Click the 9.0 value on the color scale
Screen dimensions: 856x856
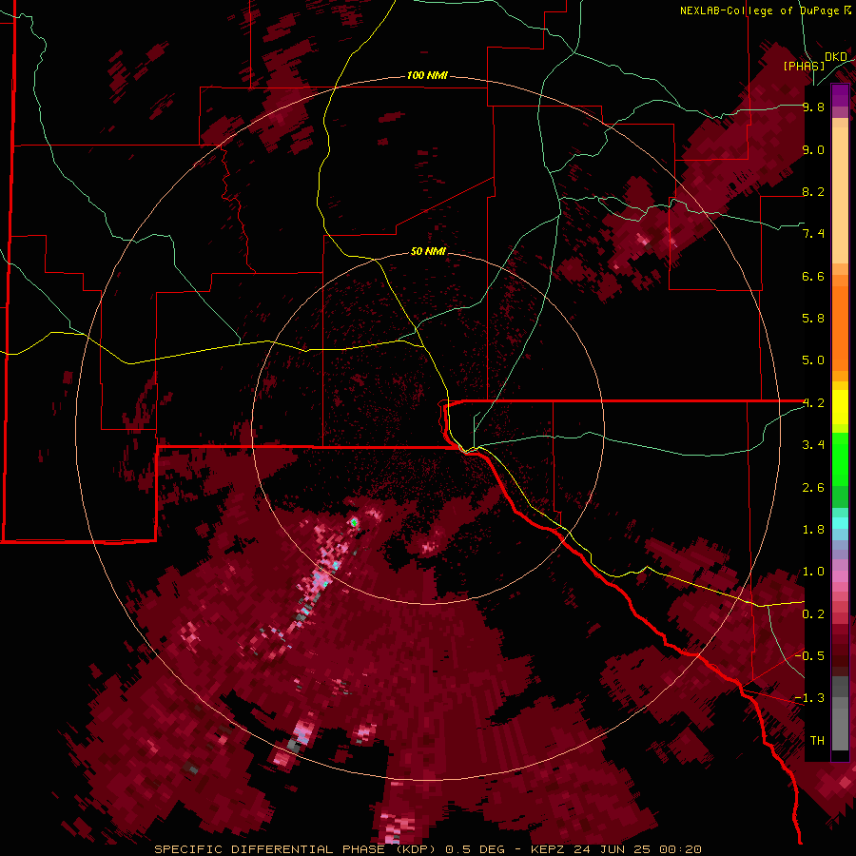(813, 149)
